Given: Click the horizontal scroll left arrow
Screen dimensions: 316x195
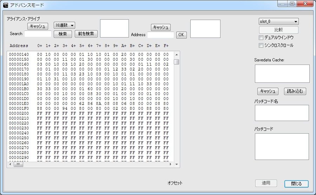Looking at the screenshot, I should point(10,164).
